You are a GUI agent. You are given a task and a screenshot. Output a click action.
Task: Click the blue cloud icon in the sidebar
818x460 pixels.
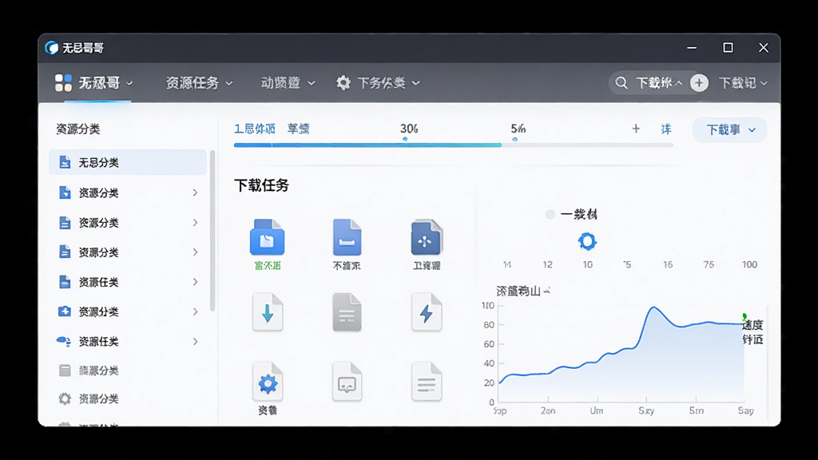[63, 341]
